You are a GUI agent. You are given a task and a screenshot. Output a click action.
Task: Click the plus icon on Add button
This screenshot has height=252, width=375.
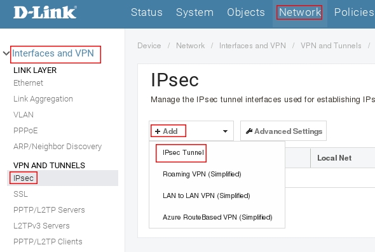pos(158,131)
